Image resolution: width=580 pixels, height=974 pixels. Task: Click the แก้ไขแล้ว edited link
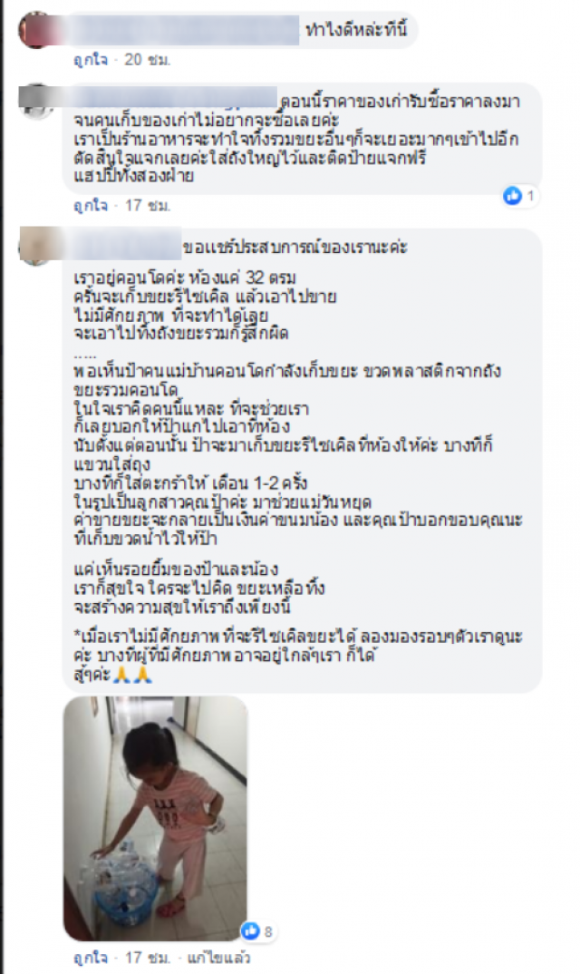217,958
